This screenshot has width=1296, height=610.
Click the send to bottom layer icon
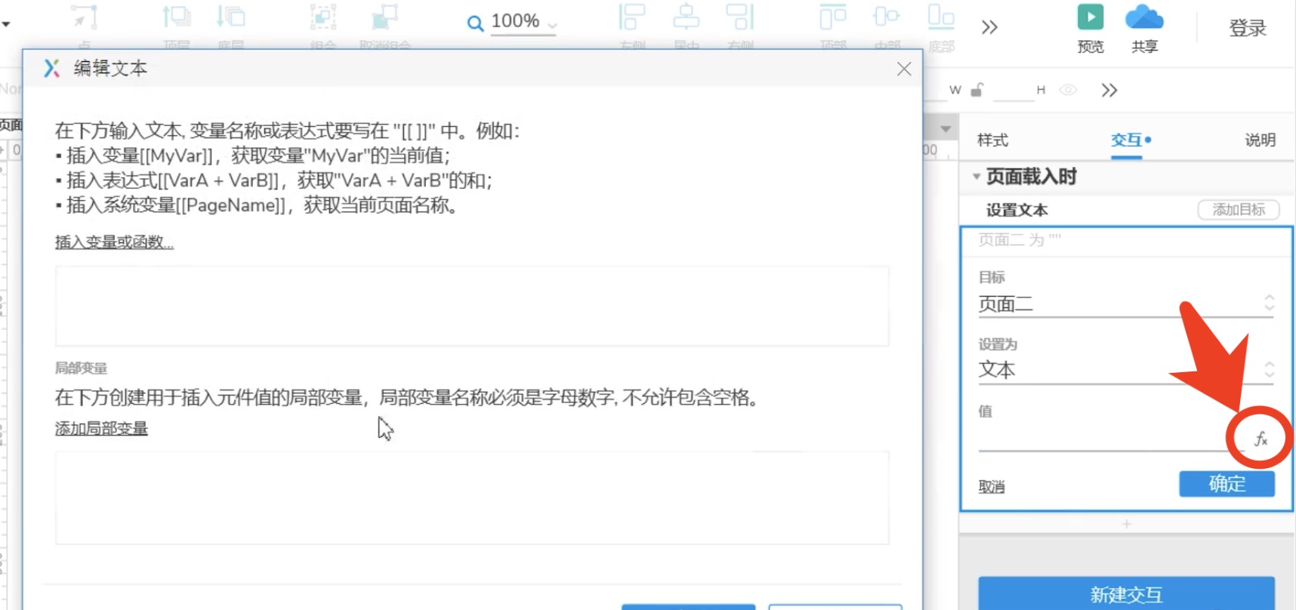(x=231, y=17)
